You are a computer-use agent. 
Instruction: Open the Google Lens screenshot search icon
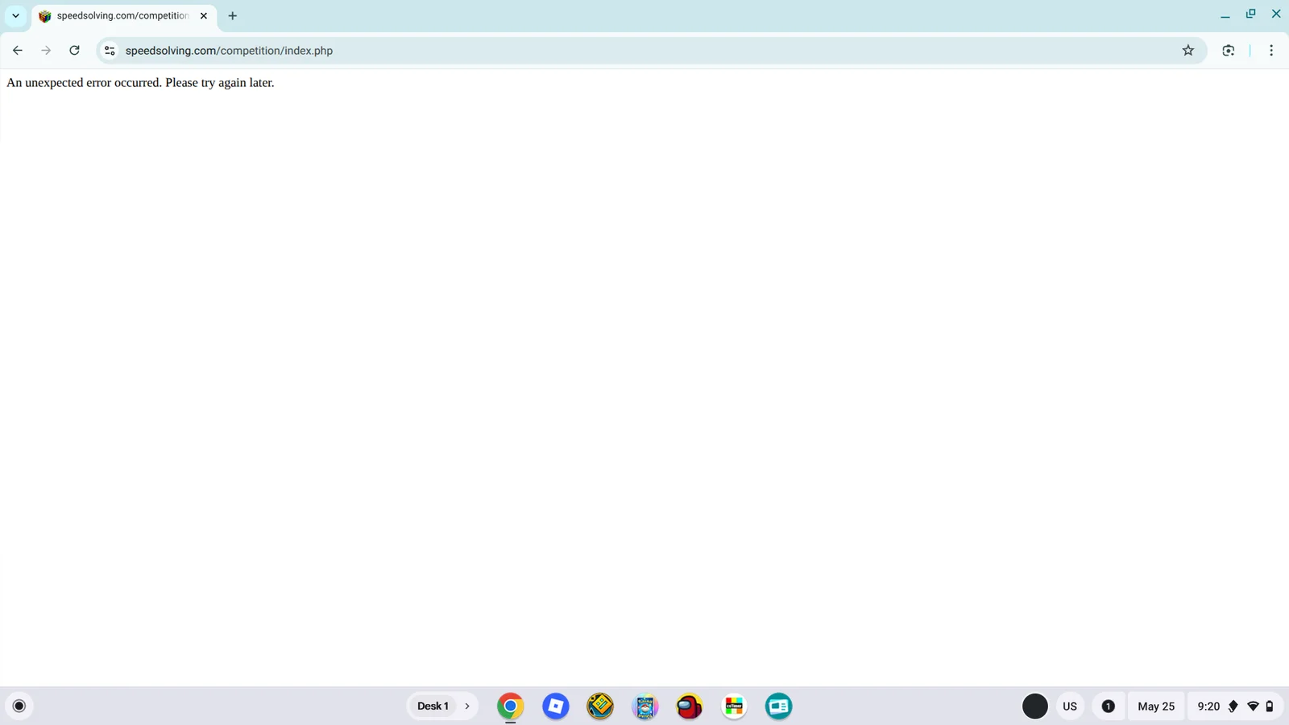click(x=1229, y=50)
